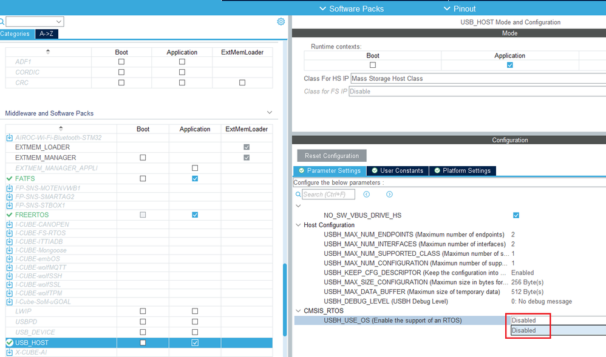Click the USBH_KEEP_CFG_DESCRIPTOR value Enabled
The image size is (606, 357).
click(x=523, y=273)
